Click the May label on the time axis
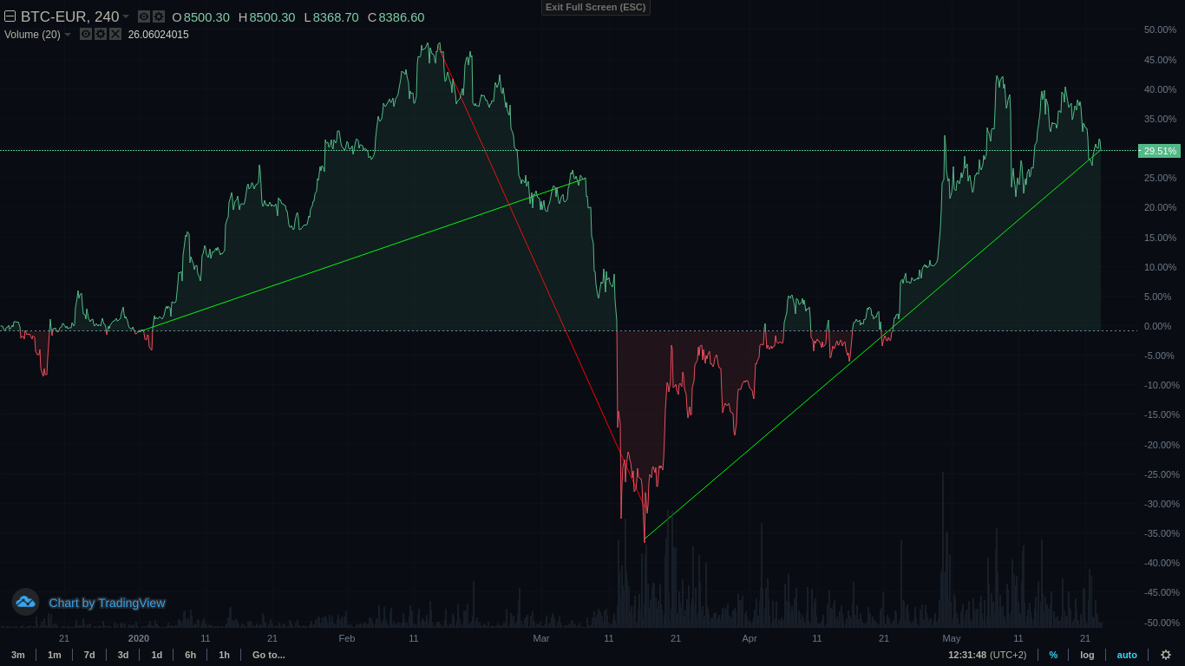1185x666 pixels. 952,638
